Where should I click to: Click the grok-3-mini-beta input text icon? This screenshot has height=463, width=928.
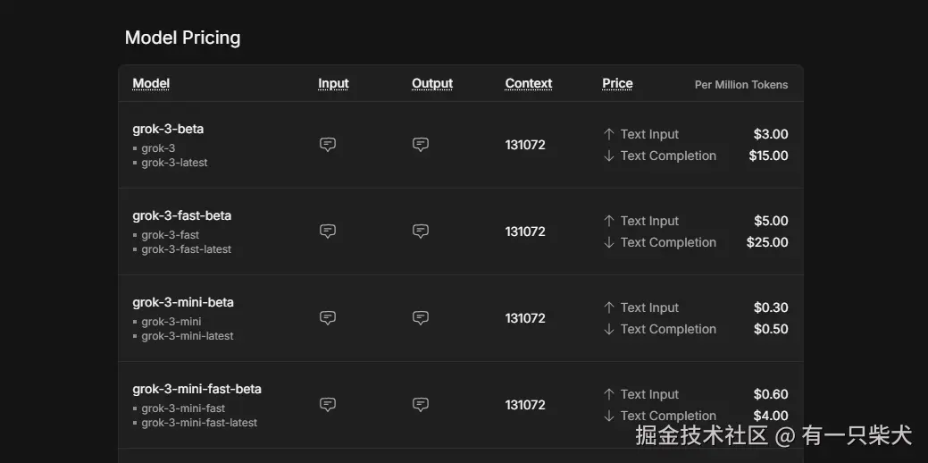(328, 318)
